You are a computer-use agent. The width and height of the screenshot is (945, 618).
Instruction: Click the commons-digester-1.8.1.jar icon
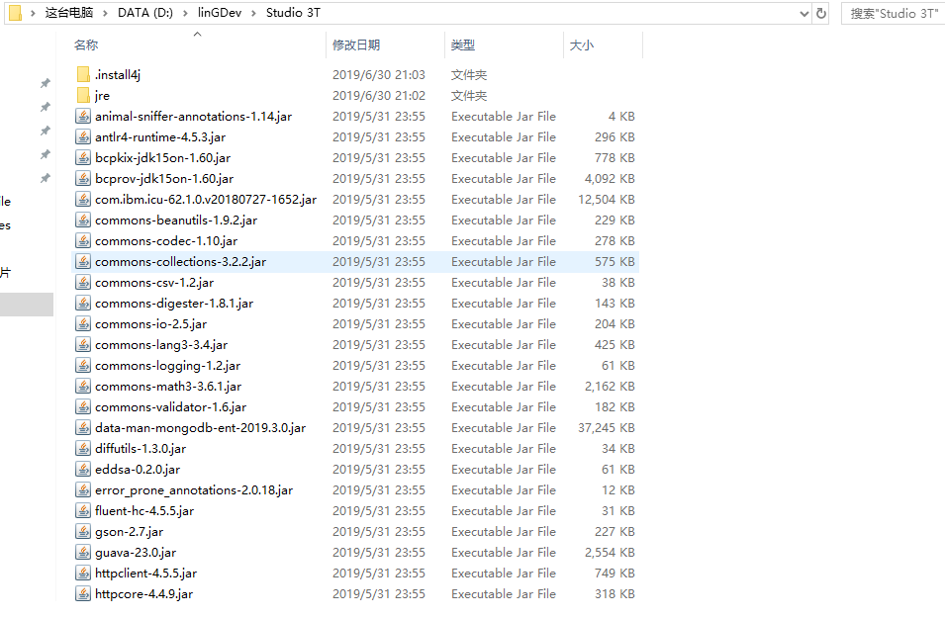pyautogui.click(x=83, y=303)
